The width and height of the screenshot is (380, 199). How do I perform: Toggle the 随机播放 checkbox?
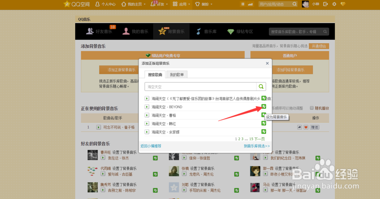(312, 108)
